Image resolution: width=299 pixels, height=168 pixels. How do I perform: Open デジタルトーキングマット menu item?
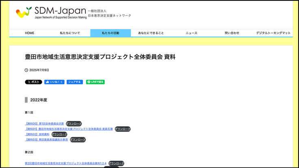tap(273, 33)
